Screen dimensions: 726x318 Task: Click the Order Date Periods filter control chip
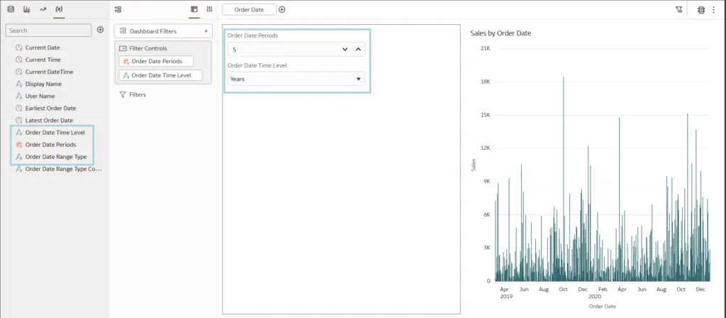pos(156,61)
